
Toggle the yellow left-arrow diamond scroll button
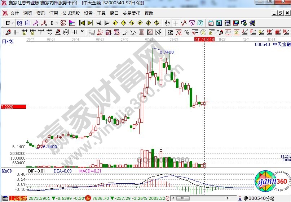(115, 23)
